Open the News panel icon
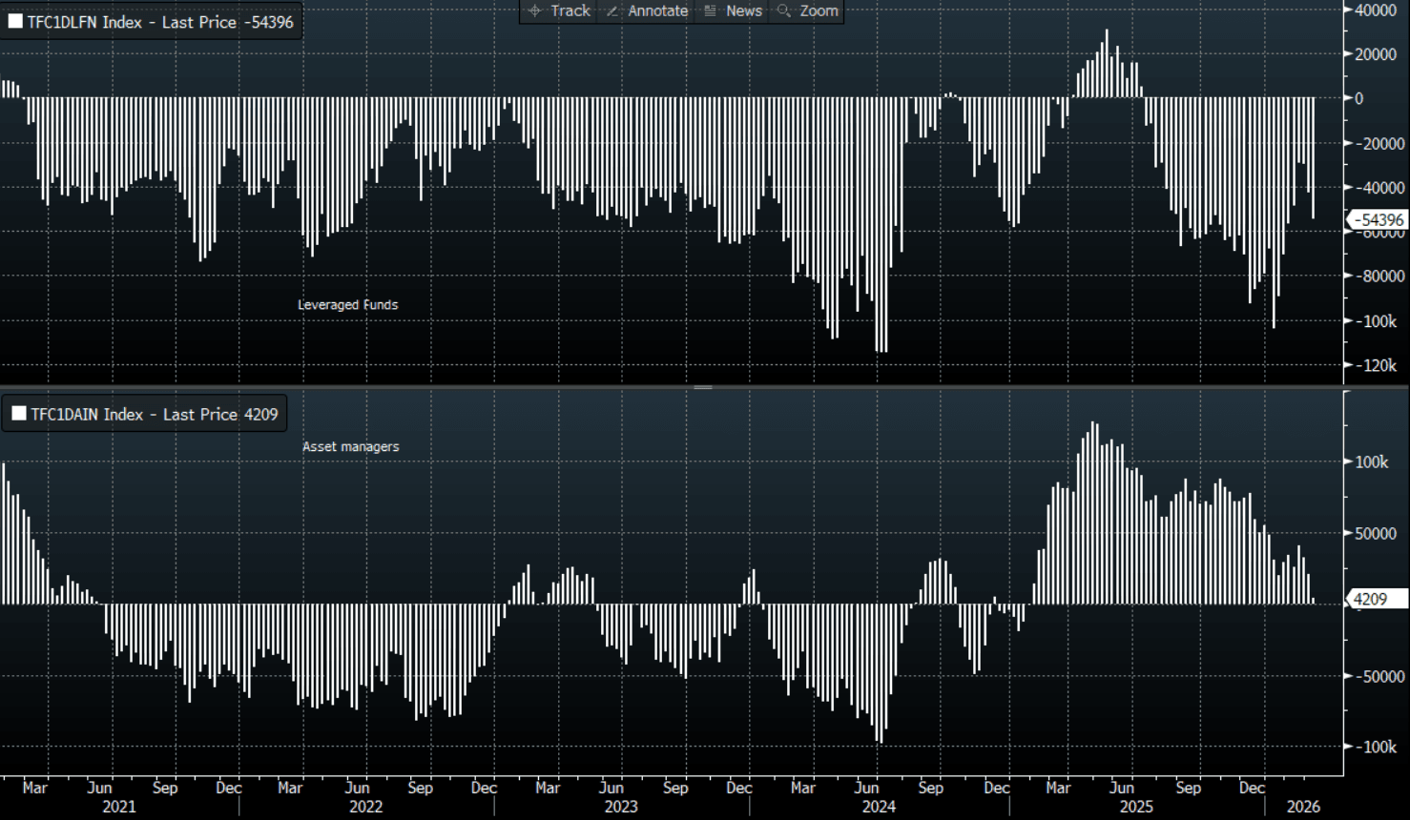 [710, 10]
